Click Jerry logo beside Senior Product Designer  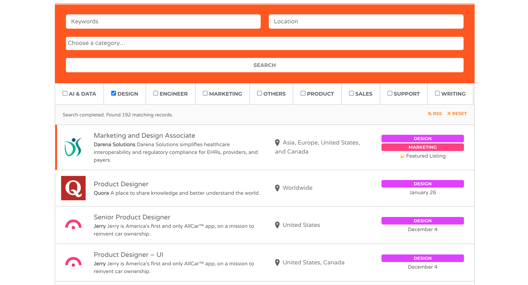[x=73, y=225]
